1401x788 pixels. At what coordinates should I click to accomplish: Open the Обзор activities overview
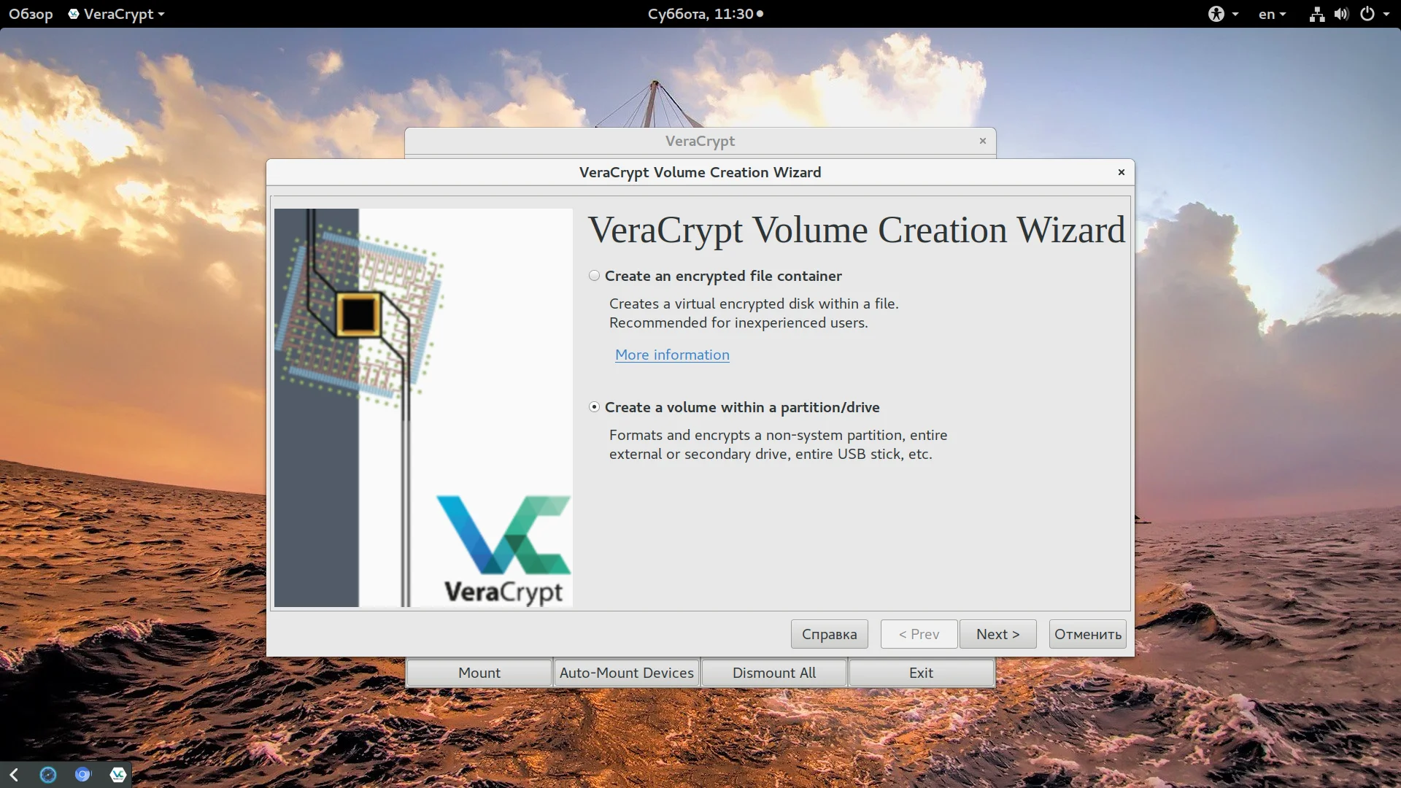[31, 14]
